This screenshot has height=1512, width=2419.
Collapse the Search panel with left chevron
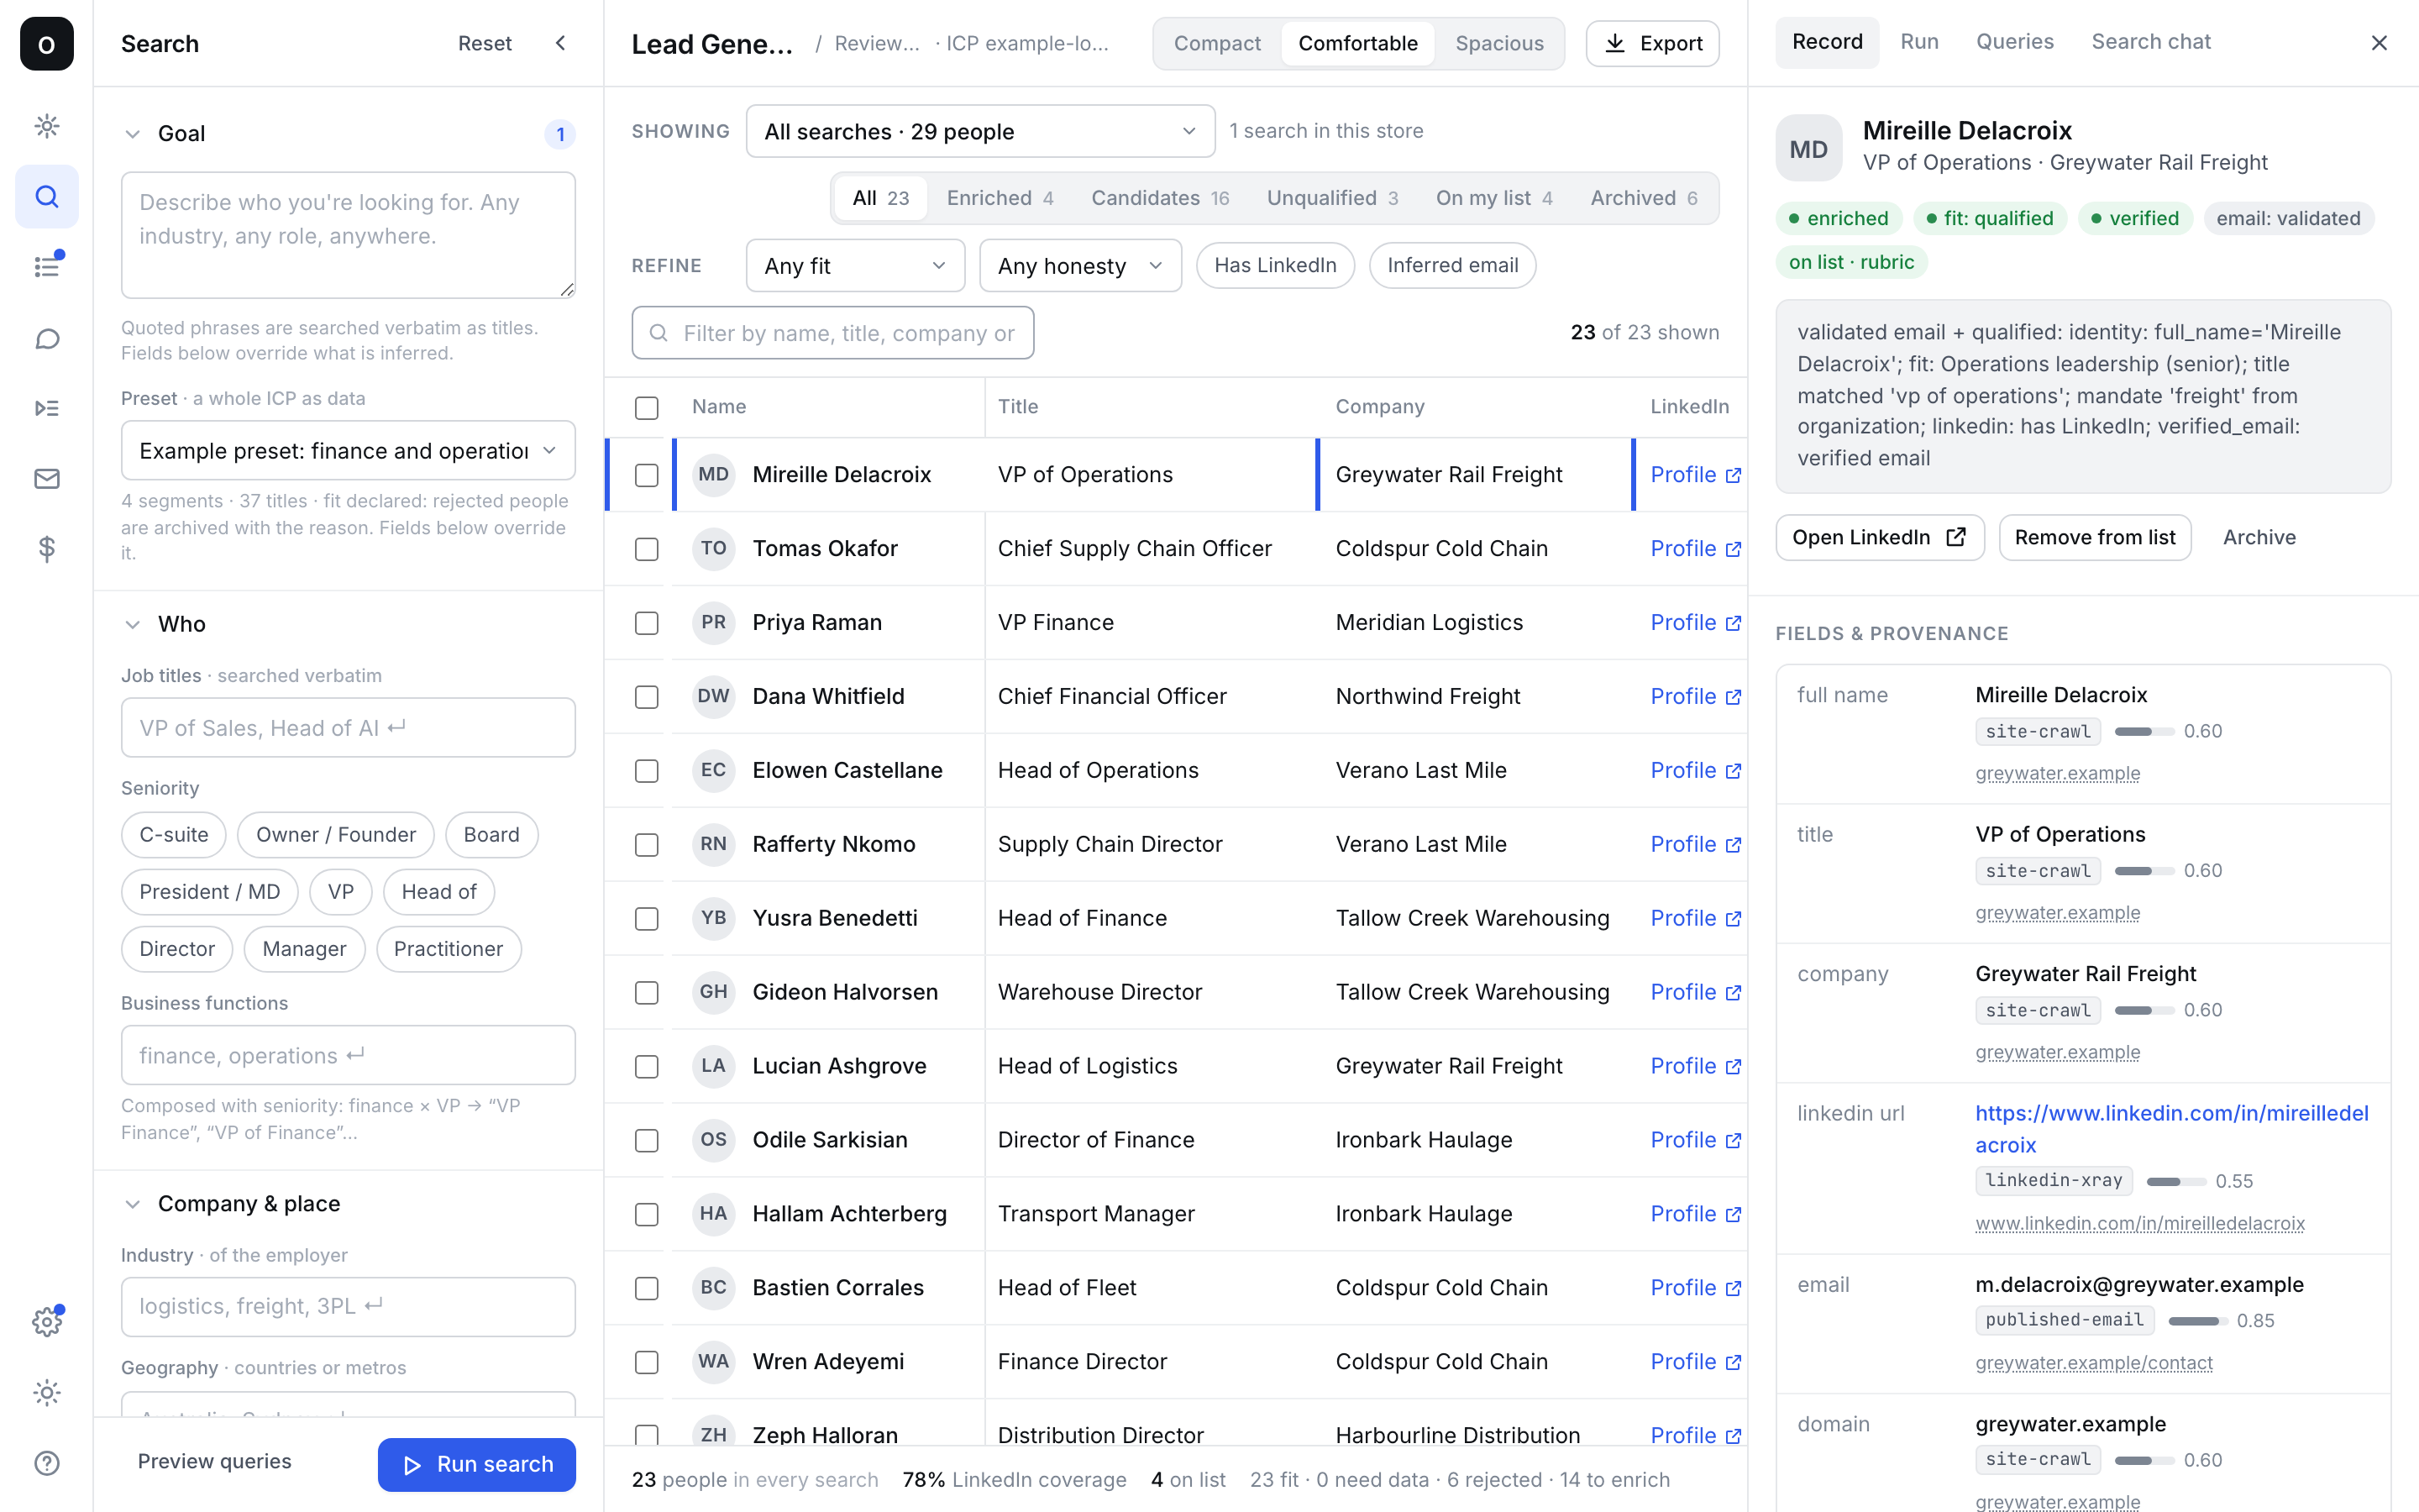561,43
